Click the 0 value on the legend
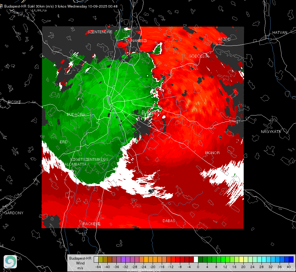 pos(198,267)
